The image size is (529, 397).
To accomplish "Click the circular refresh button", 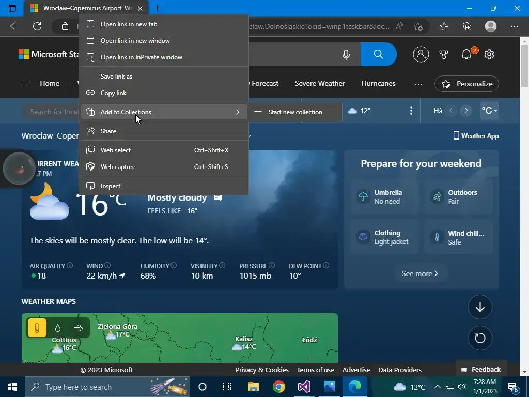I will point(480,338).
